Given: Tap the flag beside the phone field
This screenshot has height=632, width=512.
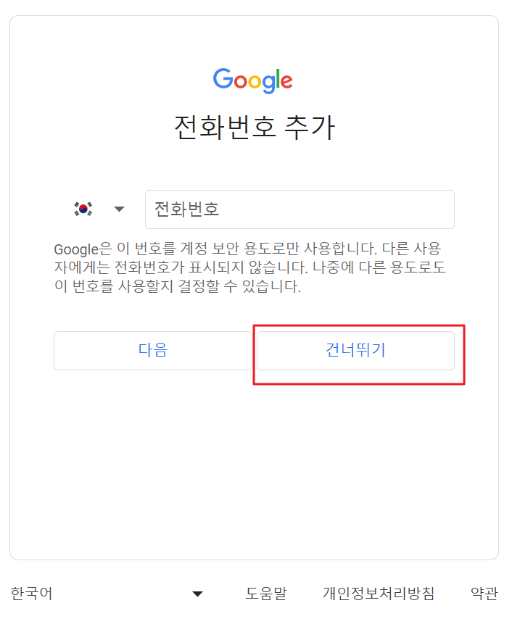Looking at the screenshot, I should pyautogui.click(x=83, y=209).
